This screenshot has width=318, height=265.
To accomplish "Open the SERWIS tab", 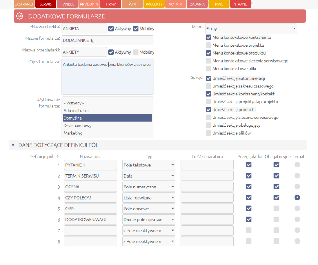I will click(46, 4).
